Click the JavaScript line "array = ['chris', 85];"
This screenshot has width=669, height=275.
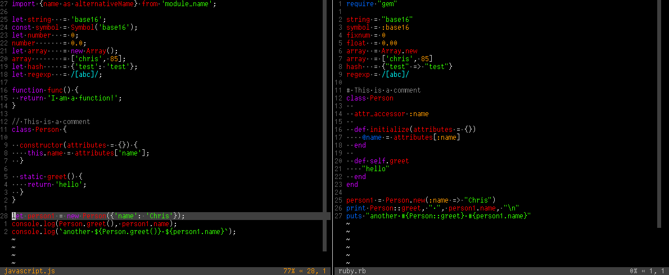69,59
